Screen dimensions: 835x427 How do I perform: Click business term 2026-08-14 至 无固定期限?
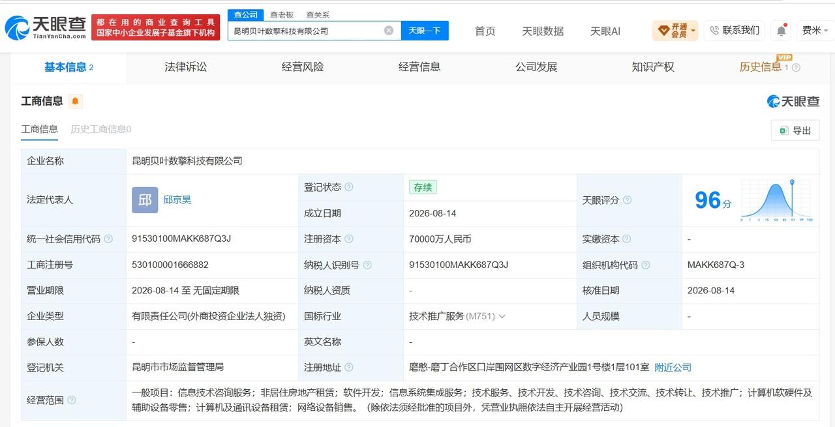(x=186, y=291)
